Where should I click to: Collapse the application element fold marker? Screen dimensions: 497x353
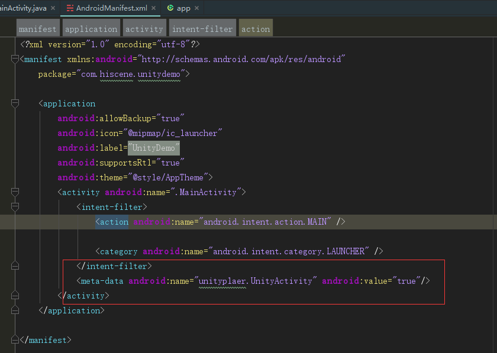[14, 103]
